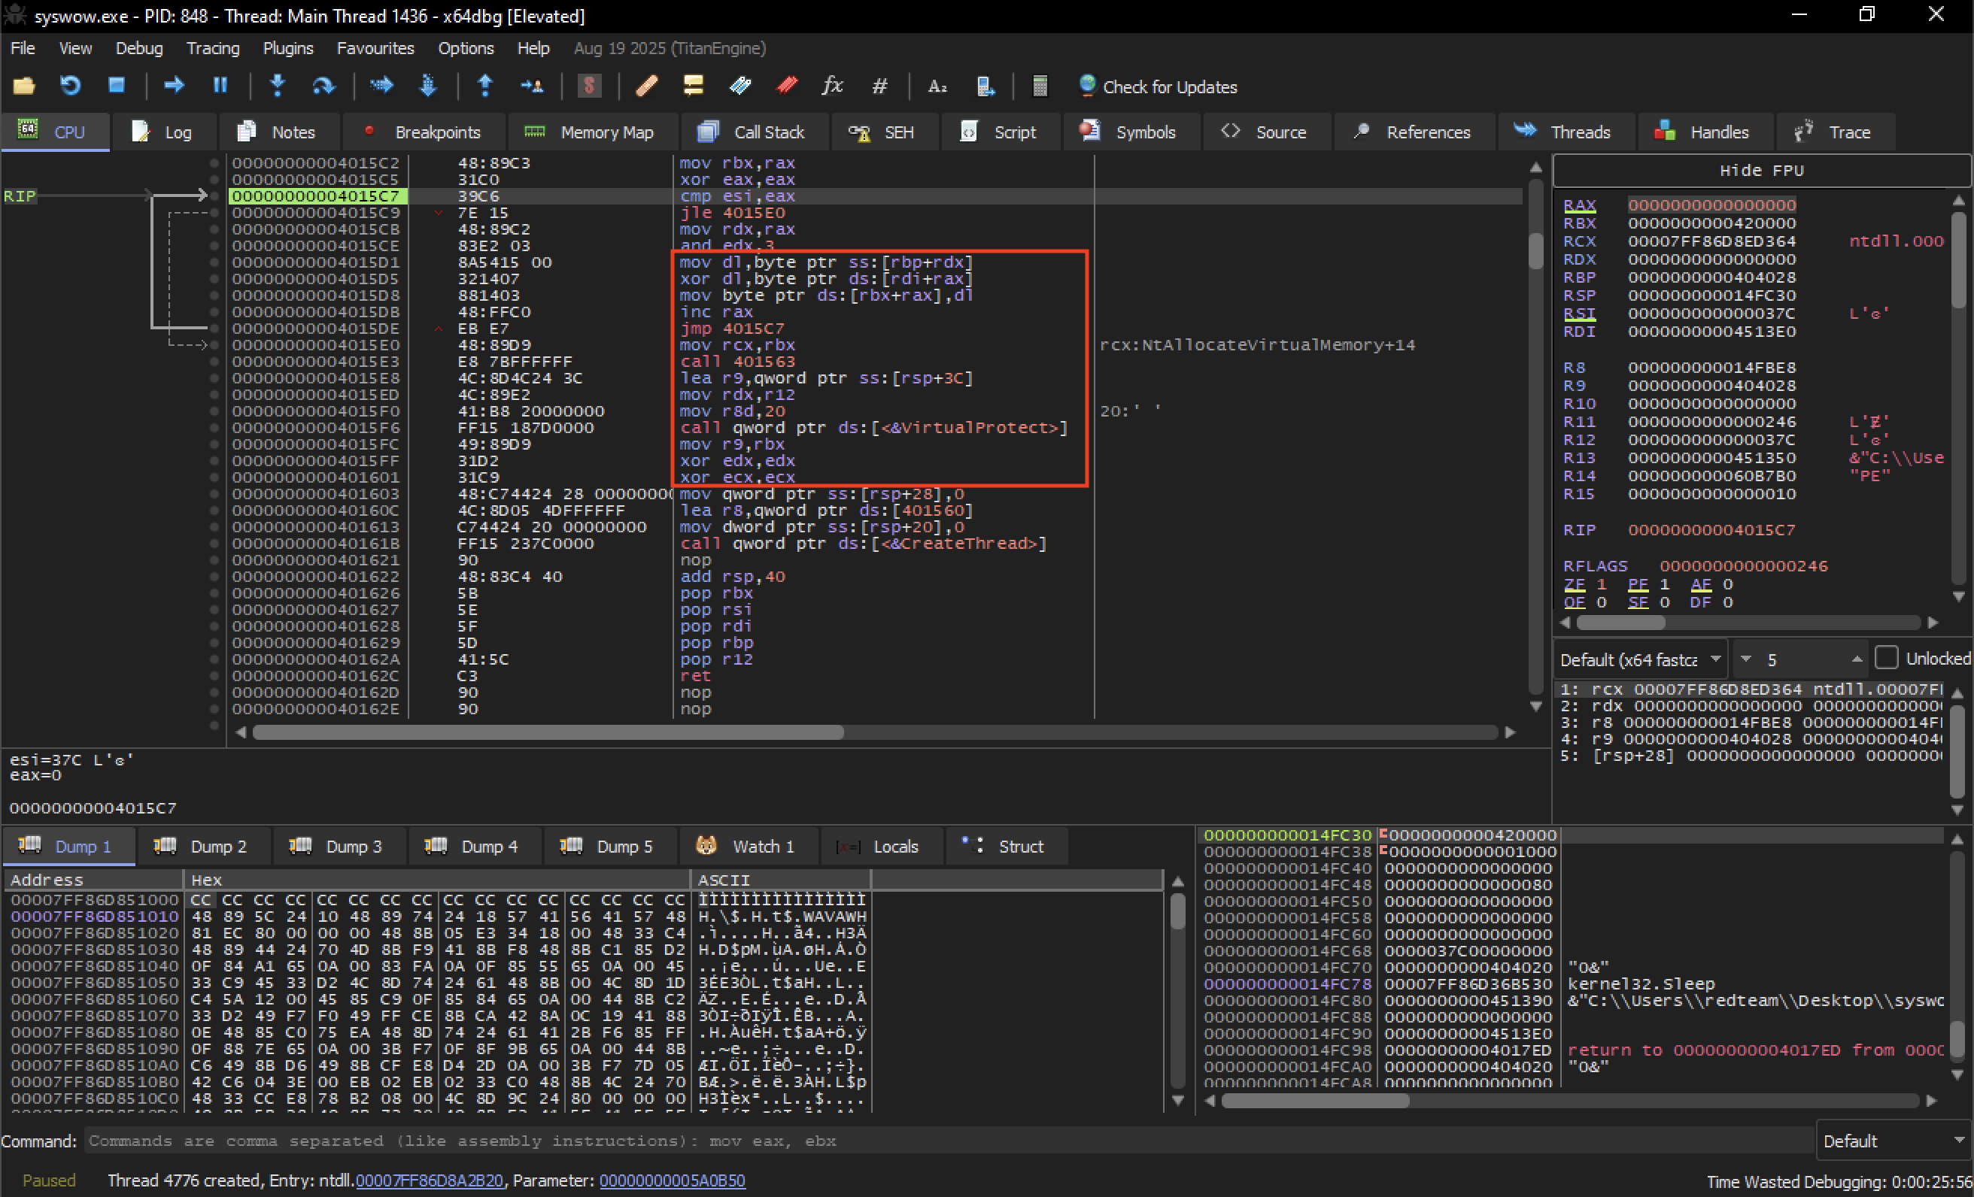This screenshot has height=1197, width=1974.
Task: Toggle breakpoint bullet at address 00000000004015E3
Action: coord(214,362)
